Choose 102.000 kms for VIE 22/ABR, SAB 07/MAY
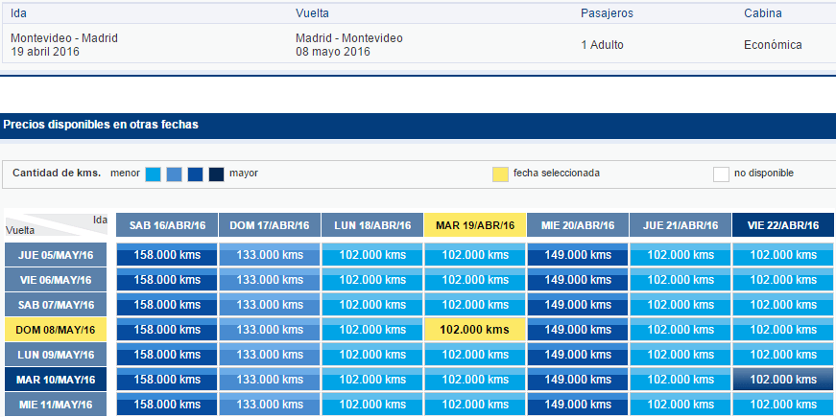The height and width of the screenshot is (417, 836). [783, 305]
